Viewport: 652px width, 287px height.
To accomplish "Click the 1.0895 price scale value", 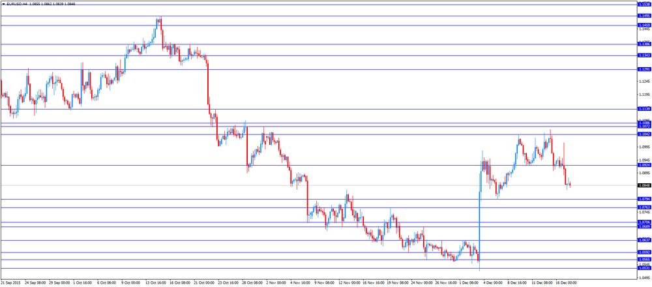I will tap(644, 173).
